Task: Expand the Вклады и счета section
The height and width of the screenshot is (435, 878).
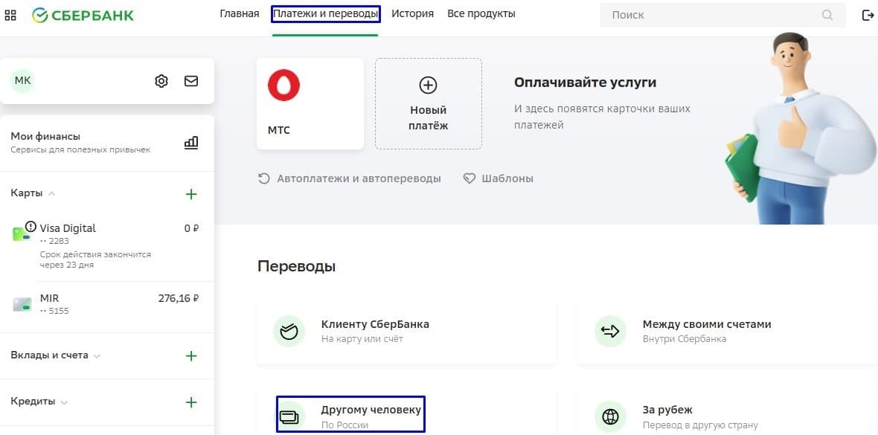Action: click(97, 356)
